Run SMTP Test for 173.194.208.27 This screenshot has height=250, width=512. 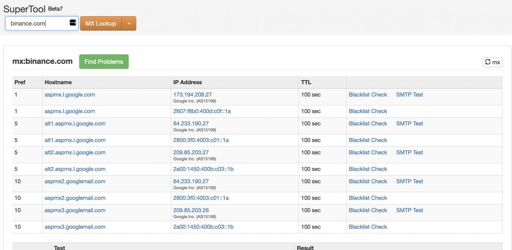pos(409,94)
